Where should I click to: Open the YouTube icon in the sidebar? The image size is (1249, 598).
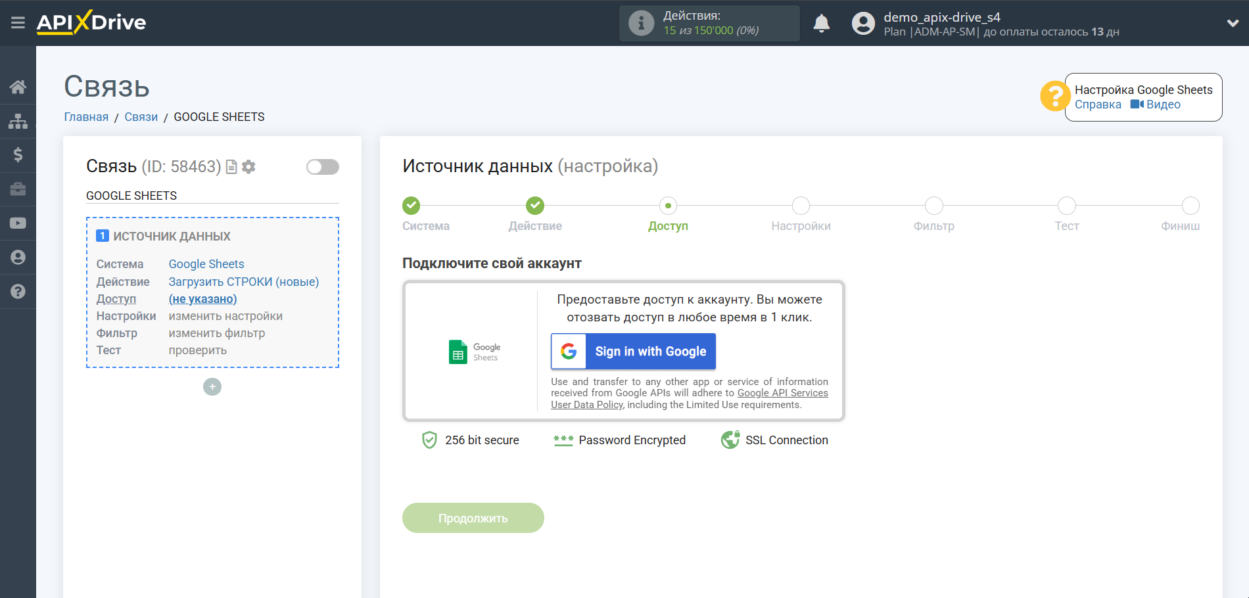click(18, 223)
